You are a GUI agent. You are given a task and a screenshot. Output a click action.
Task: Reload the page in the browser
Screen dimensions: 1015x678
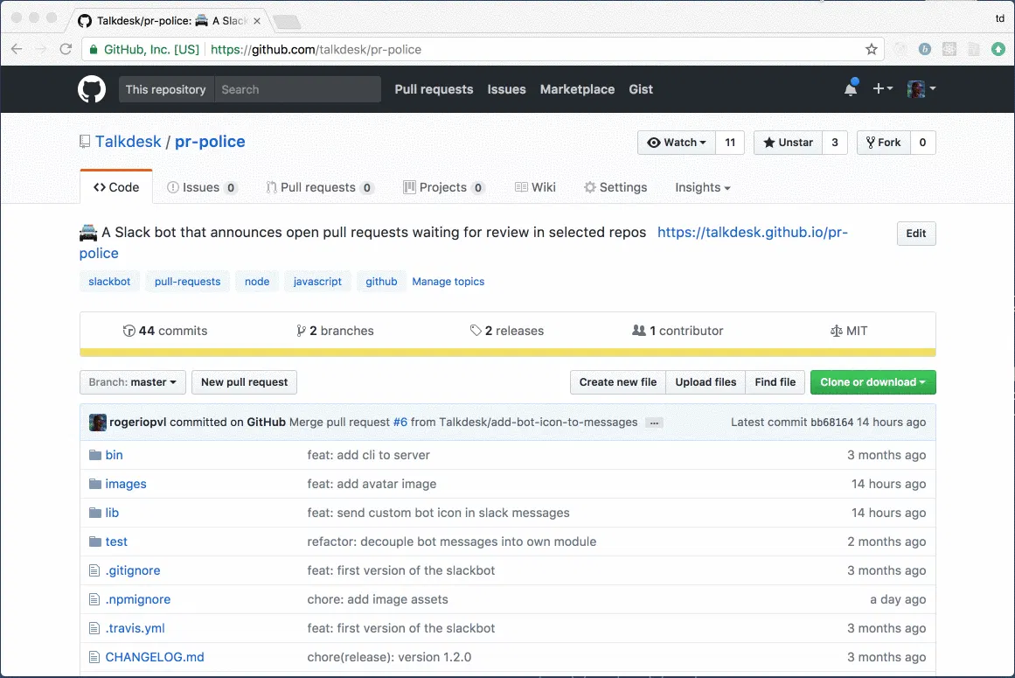[x=66, y=49]
